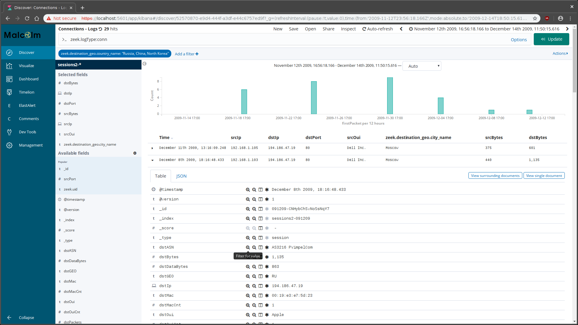
Task: Filter for dstOui field present
Action: (267, 315)
